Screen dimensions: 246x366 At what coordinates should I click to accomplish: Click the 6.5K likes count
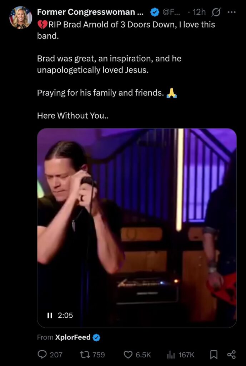click(143, 355)
